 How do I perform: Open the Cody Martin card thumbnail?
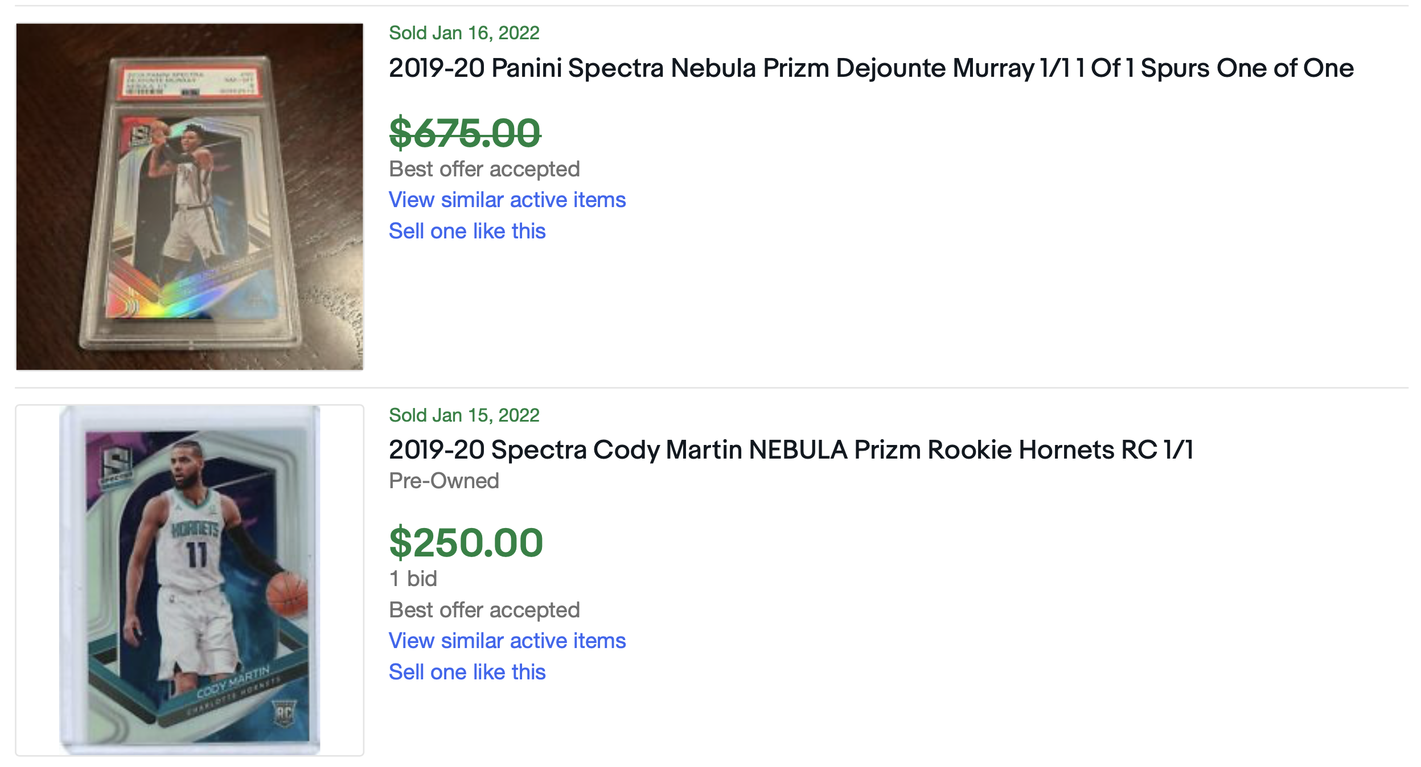tap(190, 580)
